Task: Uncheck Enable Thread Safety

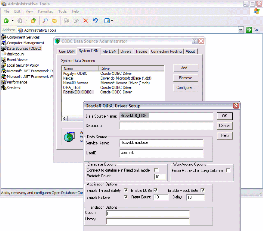Action: (x=126, y=190)
